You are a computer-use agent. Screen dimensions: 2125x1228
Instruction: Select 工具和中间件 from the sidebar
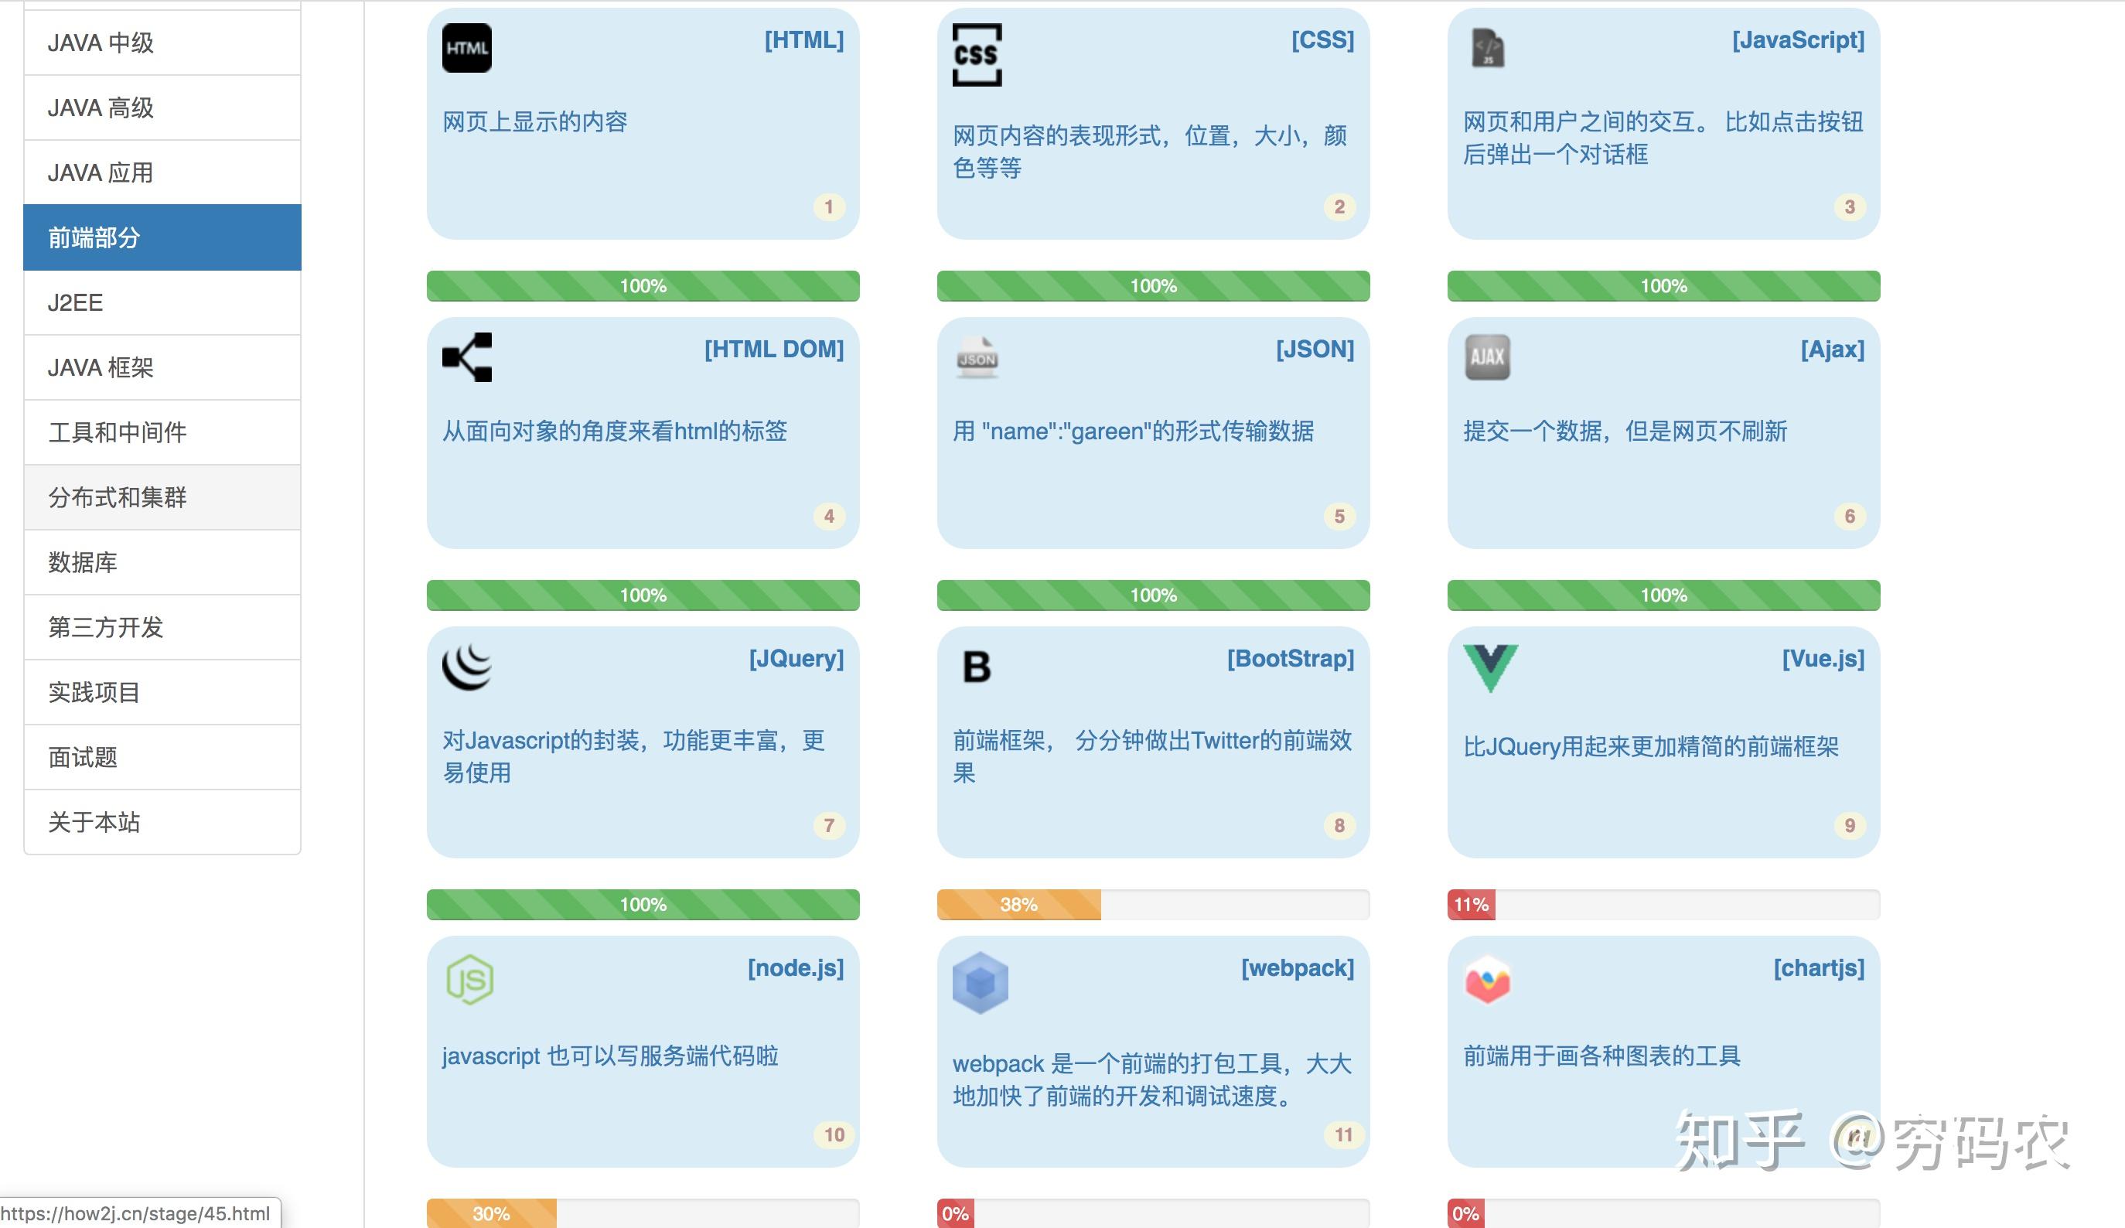pyautogui.click(x=162, y=432)
